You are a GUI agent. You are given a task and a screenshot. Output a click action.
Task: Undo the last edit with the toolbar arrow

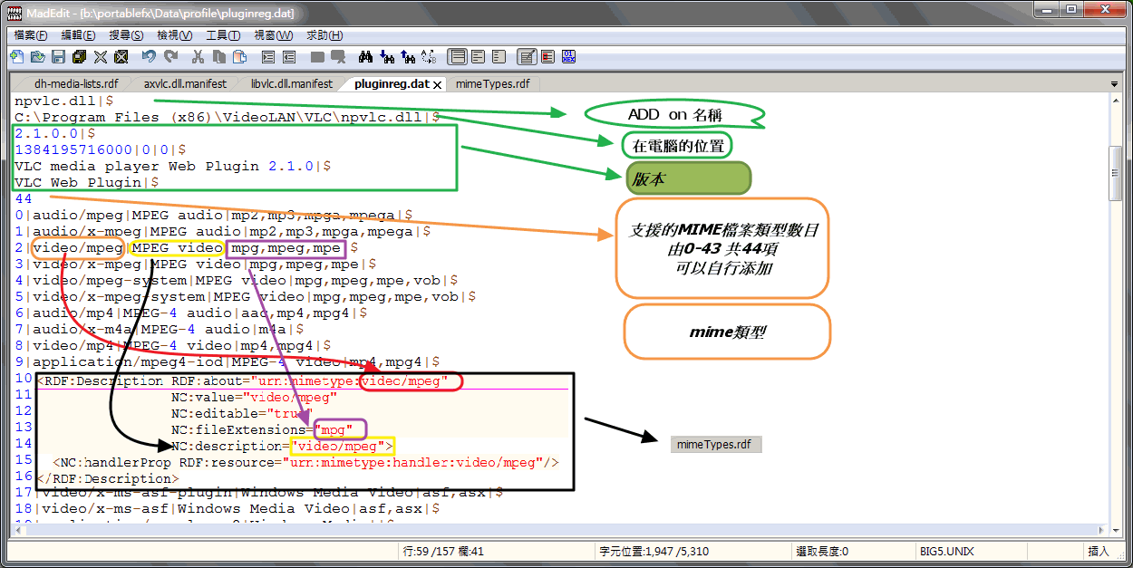[x=149, y=57]
